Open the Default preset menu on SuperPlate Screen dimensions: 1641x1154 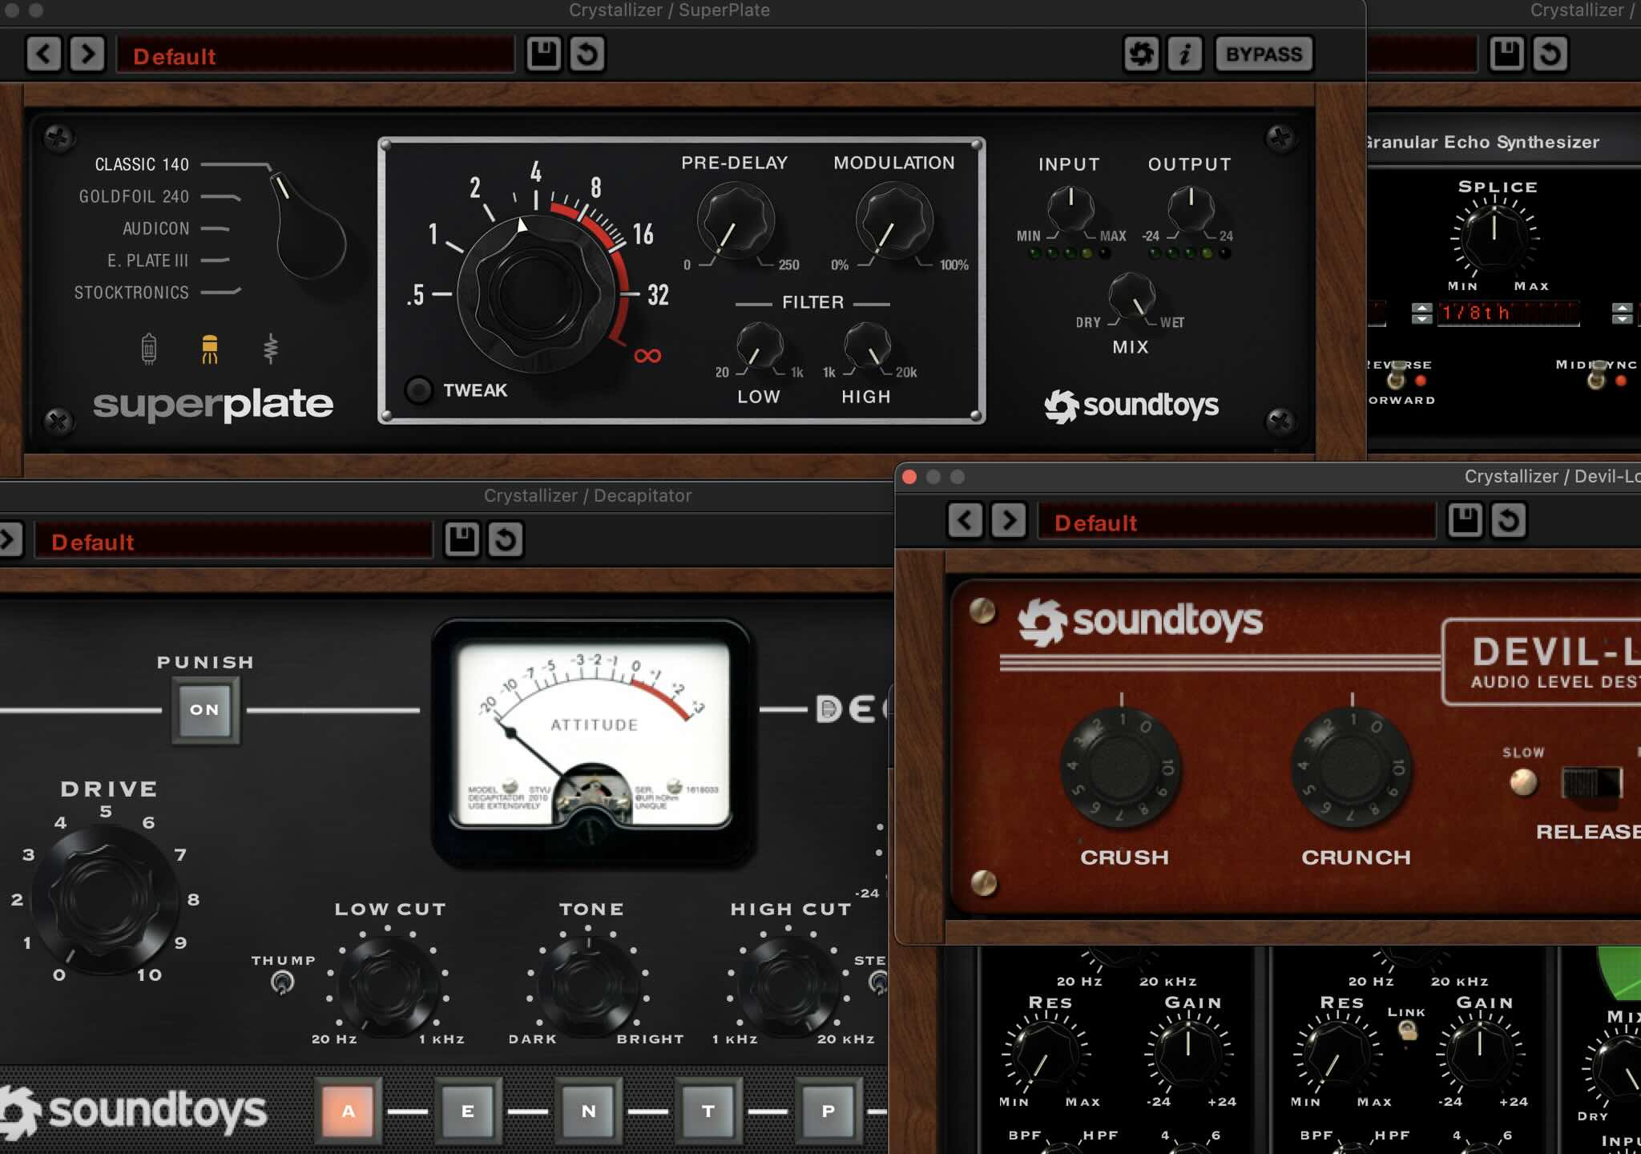[317, 56]
